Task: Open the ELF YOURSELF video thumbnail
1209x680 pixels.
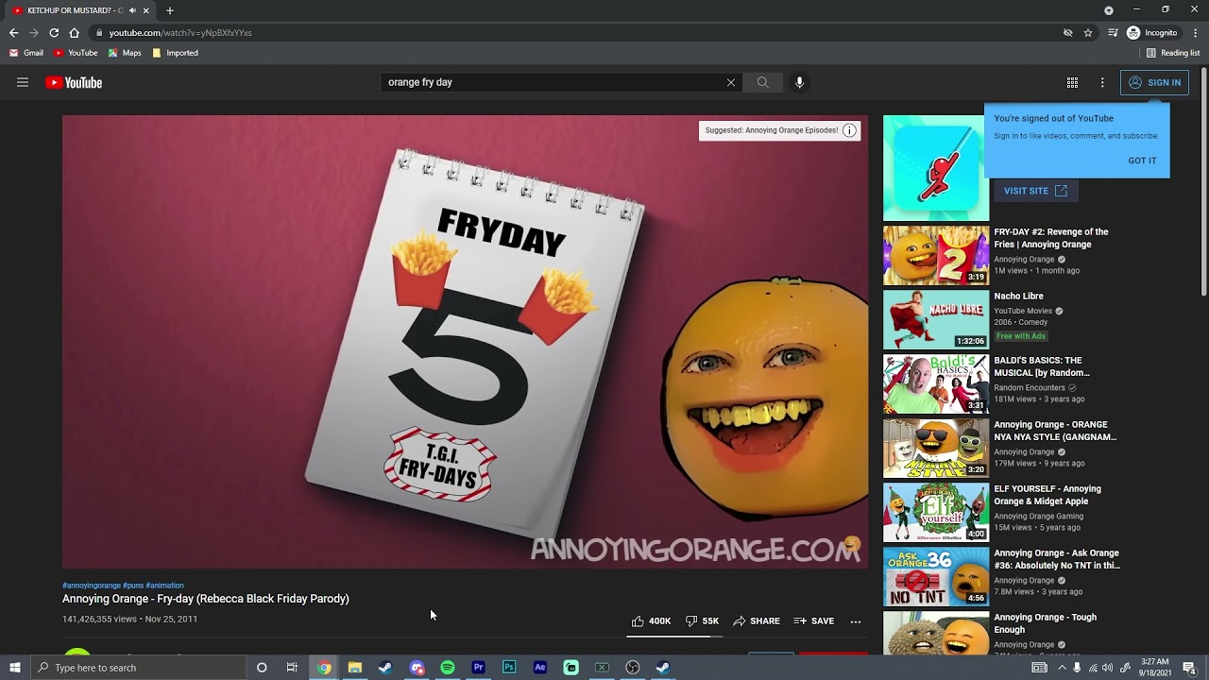Action: click(x=936, y=512)
